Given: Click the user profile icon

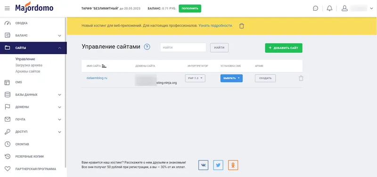Looking at the screenshot, I should tap(344, 8).
